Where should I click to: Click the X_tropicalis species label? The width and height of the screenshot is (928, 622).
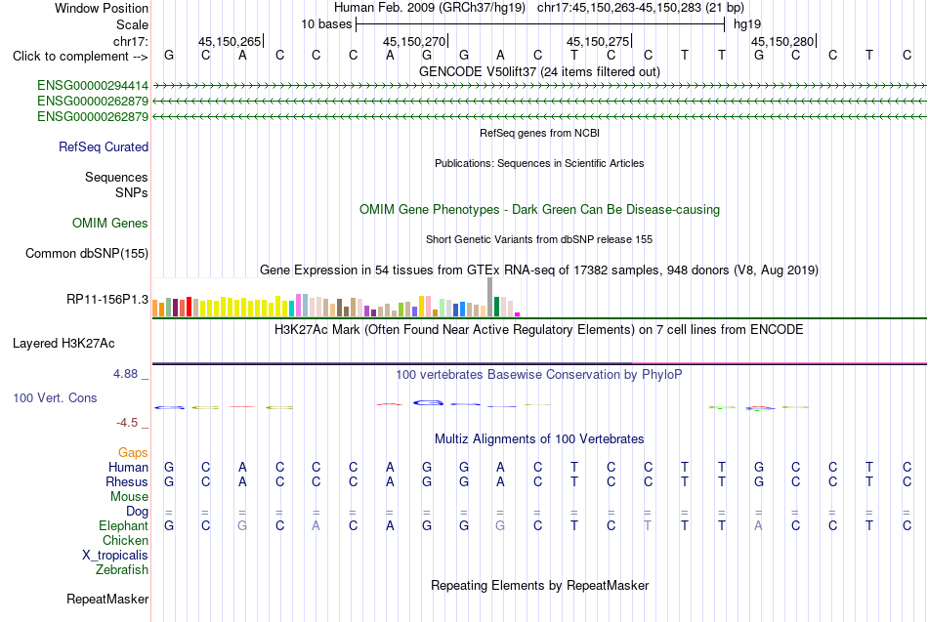(x=115, y=556)
